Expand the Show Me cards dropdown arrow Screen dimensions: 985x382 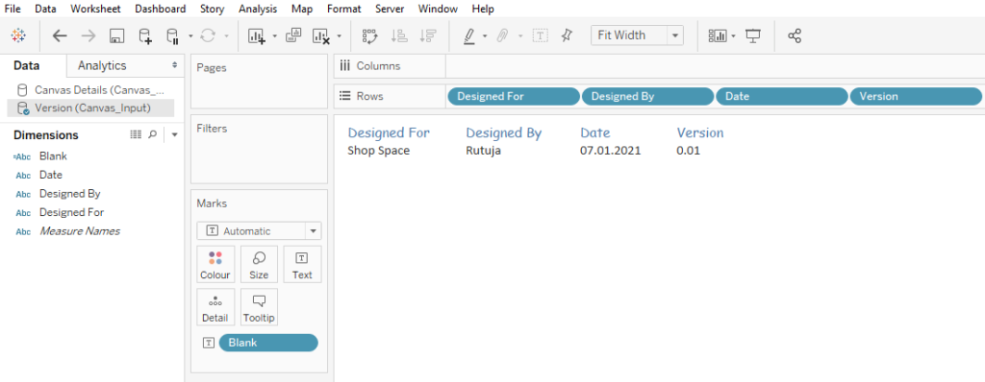click(x=734, y=36)
